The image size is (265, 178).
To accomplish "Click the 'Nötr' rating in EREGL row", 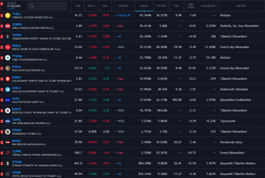I will [x=120, y=47].
